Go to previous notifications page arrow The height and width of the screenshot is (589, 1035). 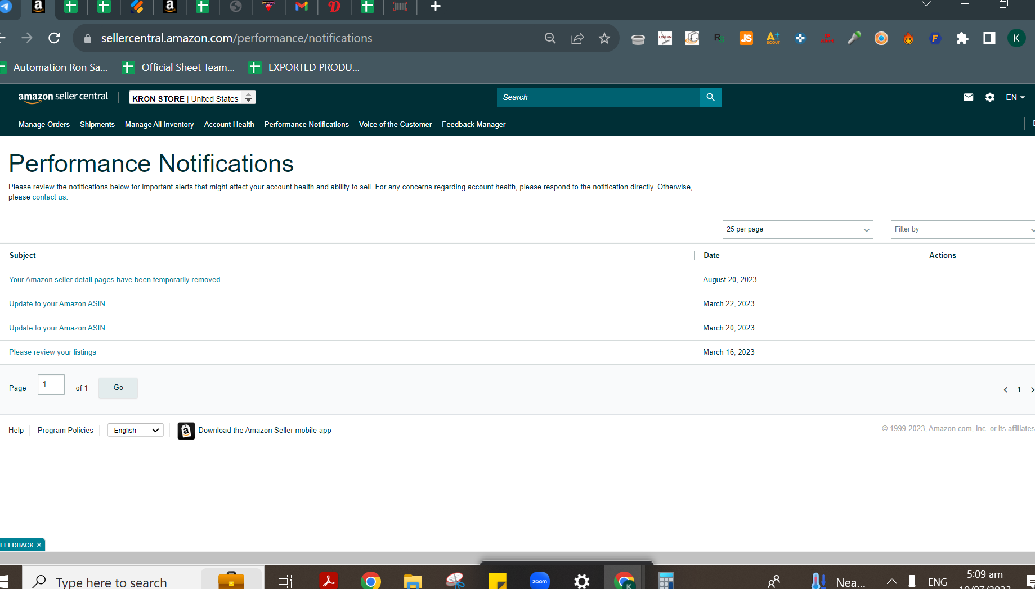click(1006, 390)
